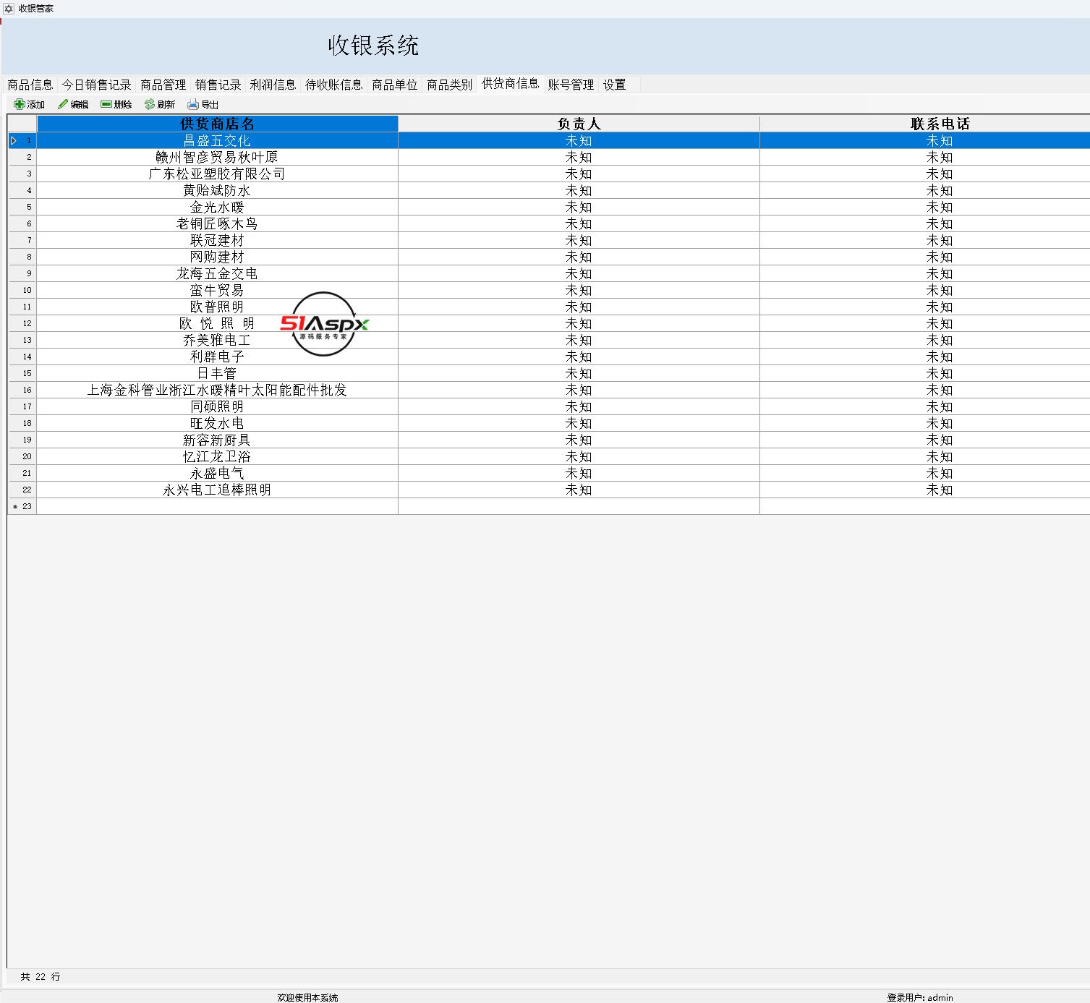Select the 商品单位 tab
This screenshot has height=1003, width=1090.
[x=394, y=85]
